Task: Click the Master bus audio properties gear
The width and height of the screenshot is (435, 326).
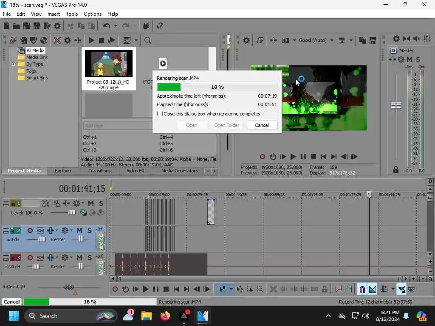Action: click(x=401, y=59)
